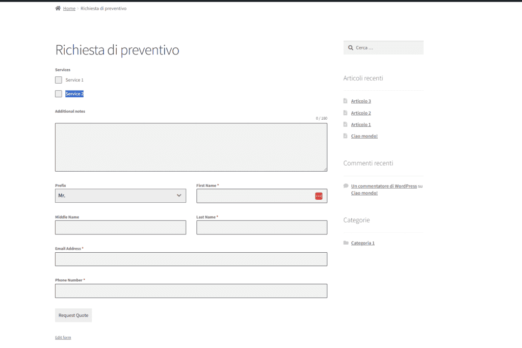Open the Ciao mondo! comment link

point(364,193)
